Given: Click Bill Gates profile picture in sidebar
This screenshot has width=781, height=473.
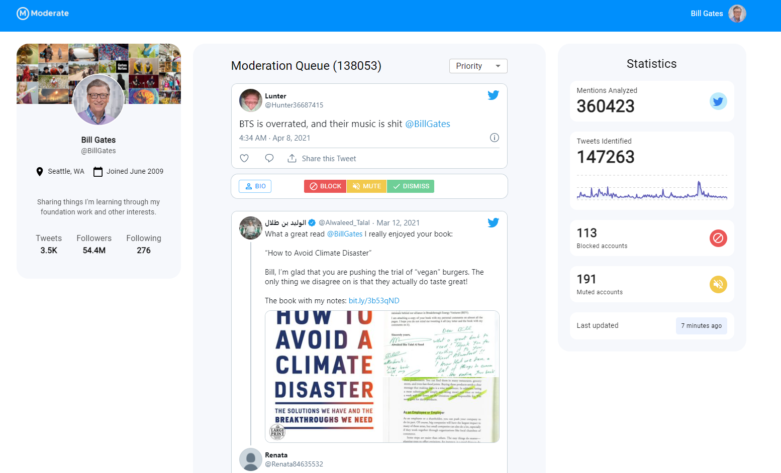Looking at the screenshot, I should (99, 99).
